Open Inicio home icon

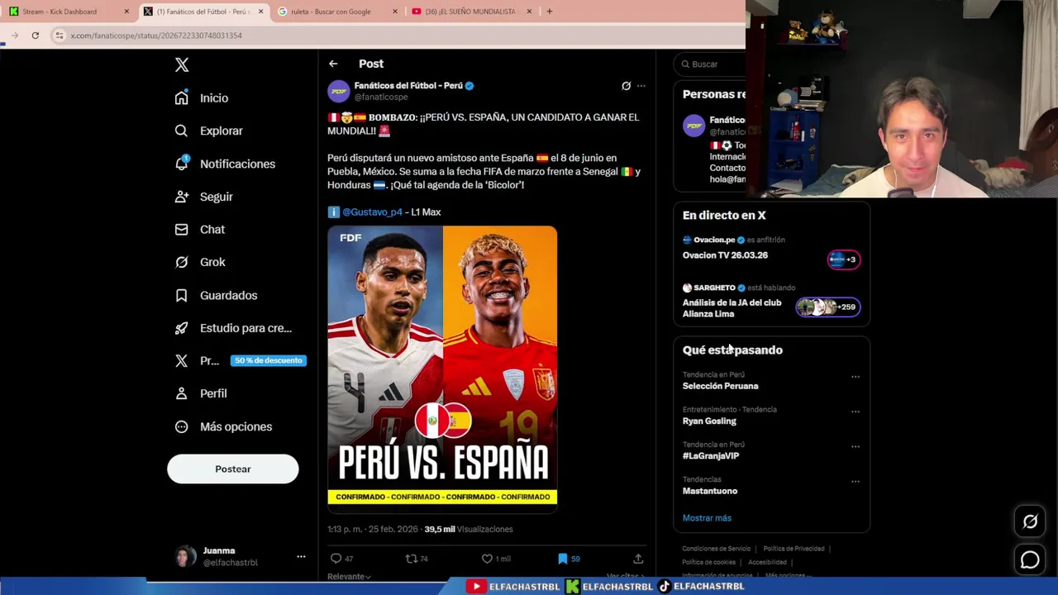click(x=182, y=98)
